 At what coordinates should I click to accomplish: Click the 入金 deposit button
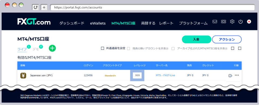coord(197,39)
